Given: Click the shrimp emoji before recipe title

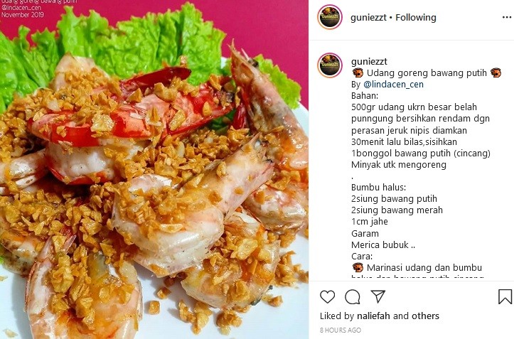Looking at the screenshot, I should pos(358,72).
